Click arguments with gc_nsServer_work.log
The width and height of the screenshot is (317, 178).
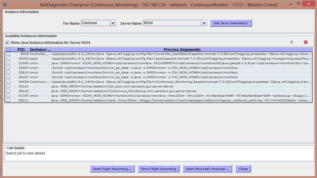point(181,100)
